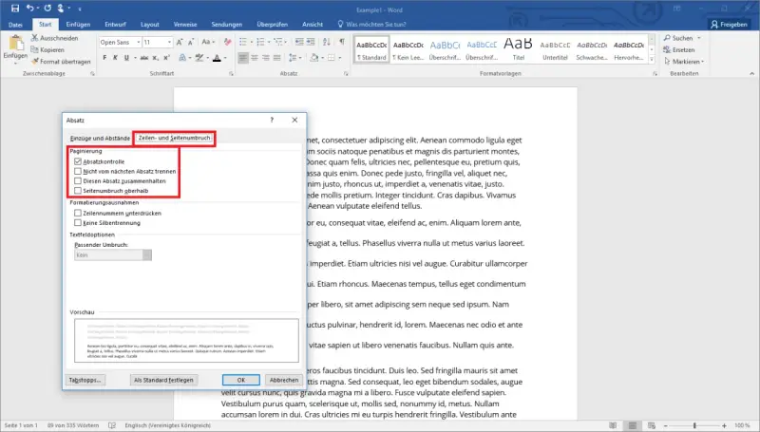The image size is (760, 432).
Task: Switch to the Layout ribbon tab
Action: [x=150, y=25]
